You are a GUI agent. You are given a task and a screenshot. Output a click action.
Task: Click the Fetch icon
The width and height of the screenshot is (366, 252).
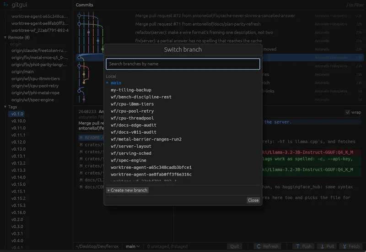344,247
